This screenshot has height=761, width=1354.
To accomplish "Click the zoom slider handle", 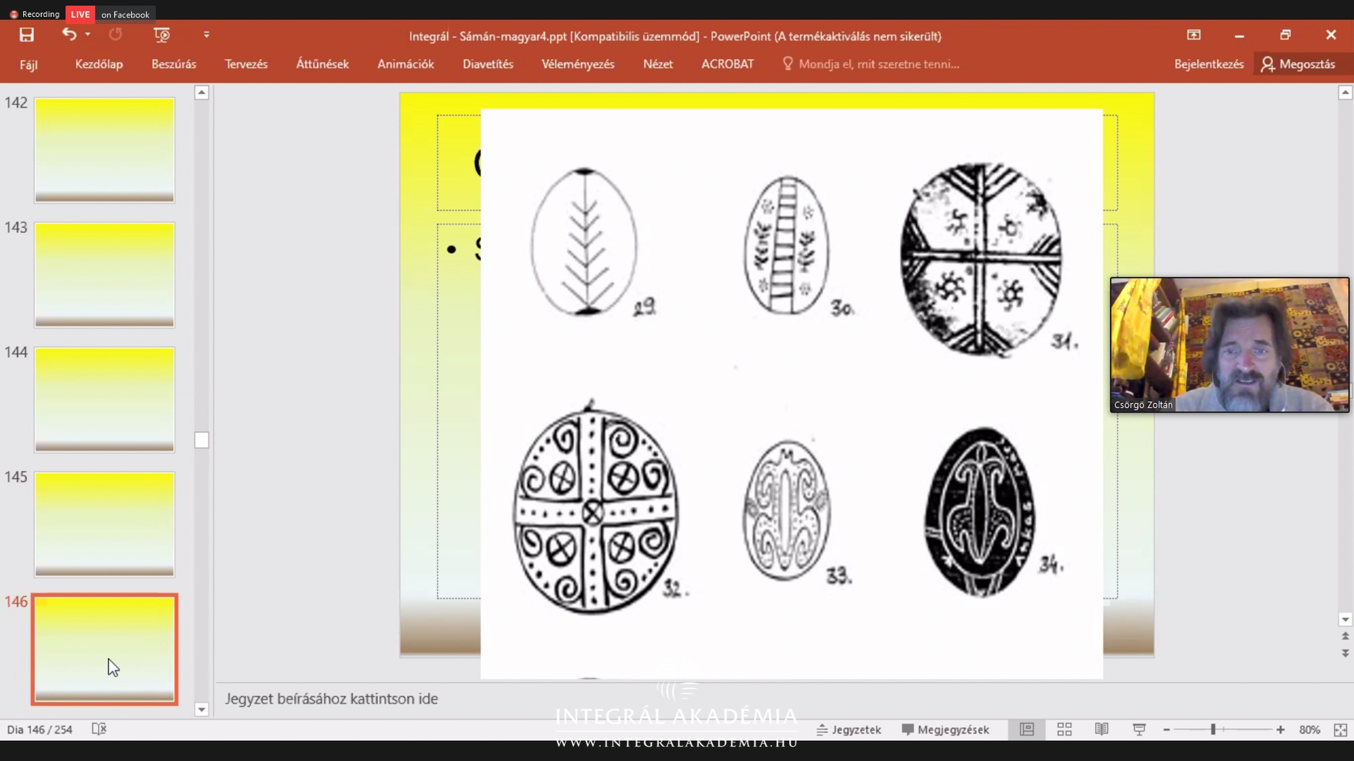I will (1213, 729).
